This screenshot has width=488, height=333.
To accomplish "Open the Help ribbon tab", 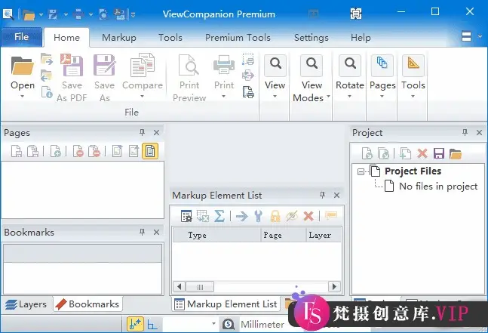I will [361, 38].
